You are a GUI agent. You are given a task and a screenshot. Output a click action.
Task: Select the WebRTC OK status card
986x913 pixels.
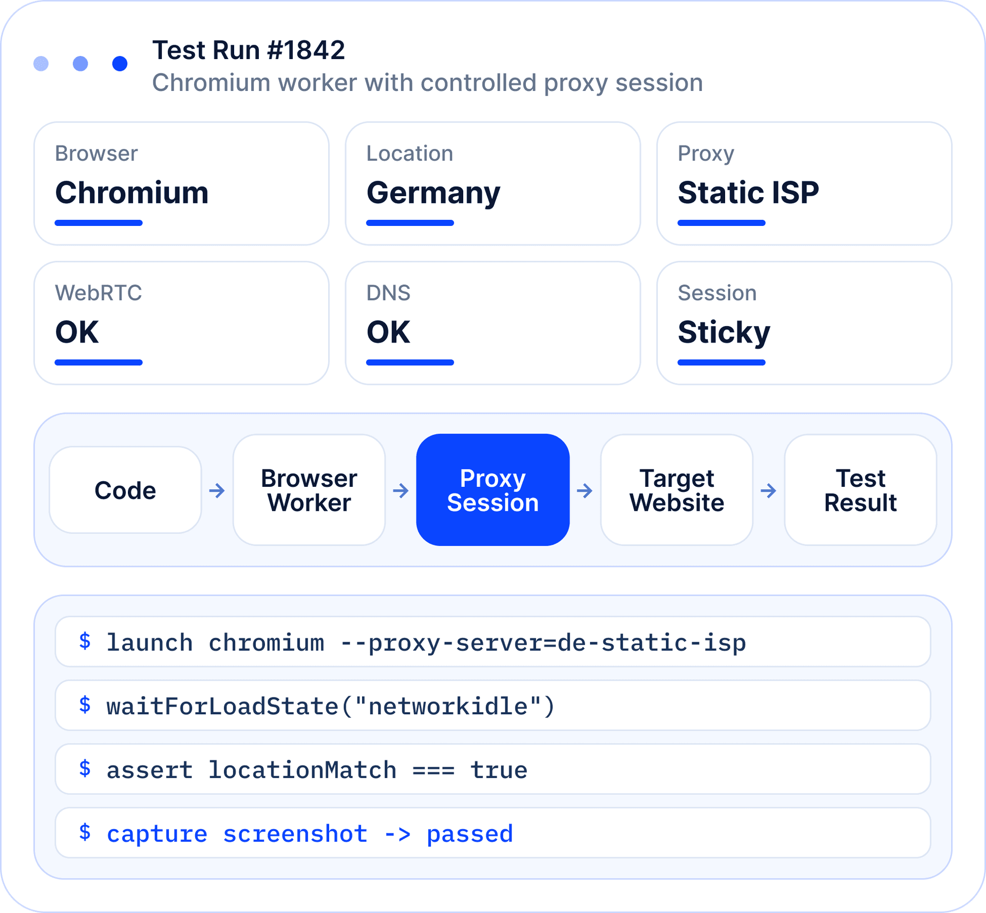click(181, 323)
